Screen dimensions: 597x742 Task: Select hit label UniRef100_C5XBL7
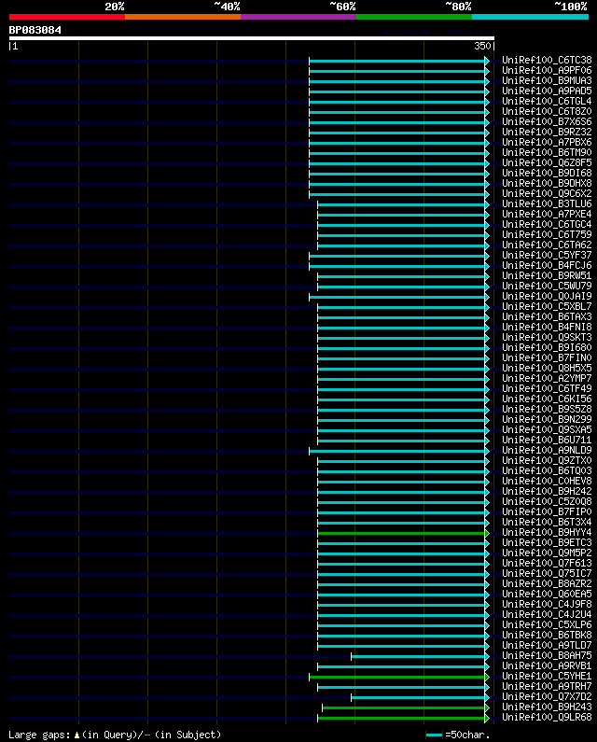click(547, 306)
